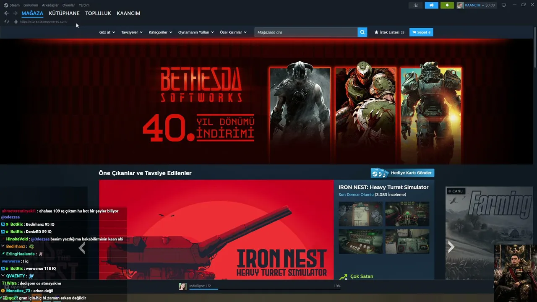The width and height of the screenshot is (537, 302).
Task: Open the blue announcements megaphone button
Action: 431,5
